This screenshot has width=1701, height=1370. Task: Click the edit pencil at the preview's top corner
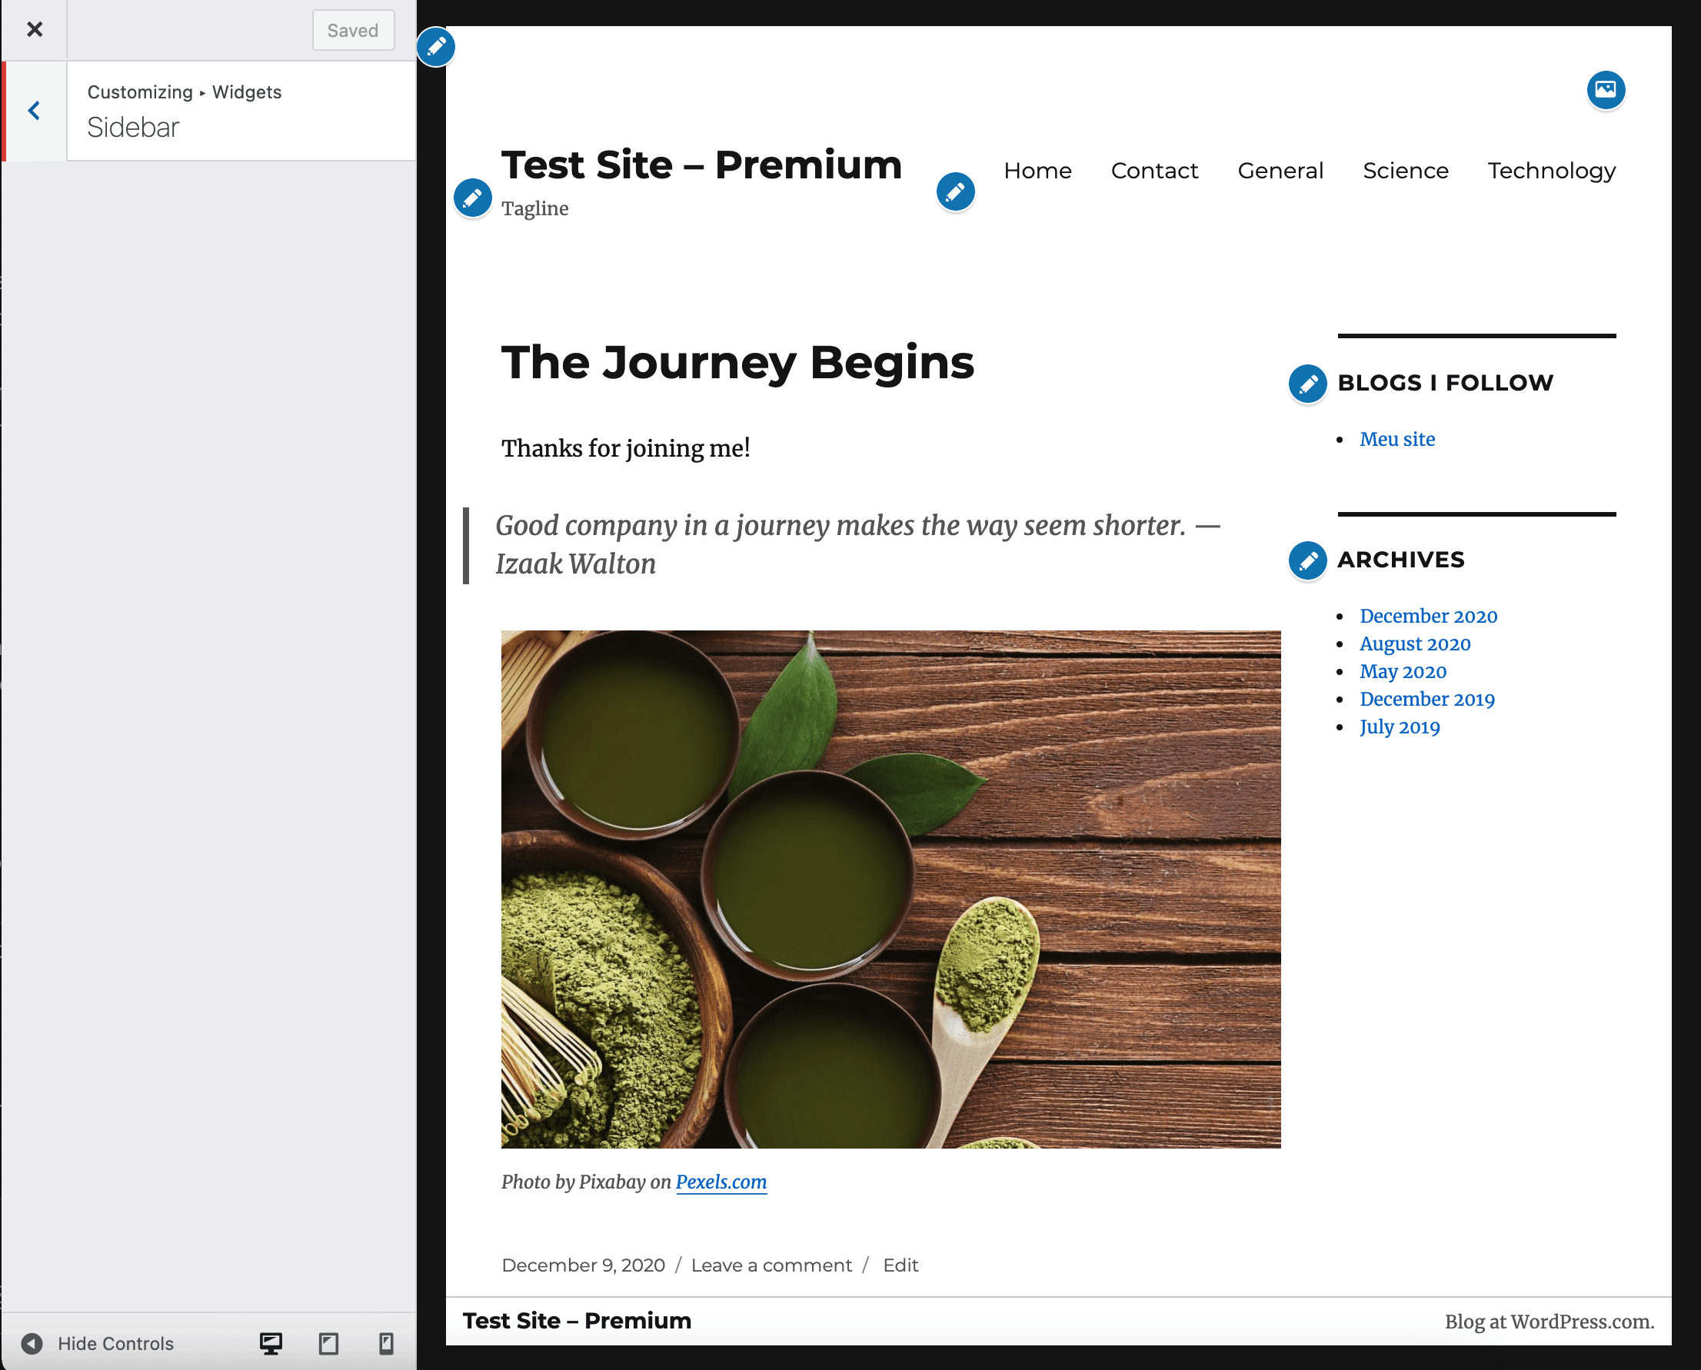pyautogui.click(x=436, y=48)
